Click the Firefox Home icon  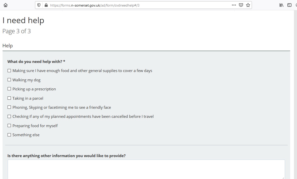(x=6, y=5)
